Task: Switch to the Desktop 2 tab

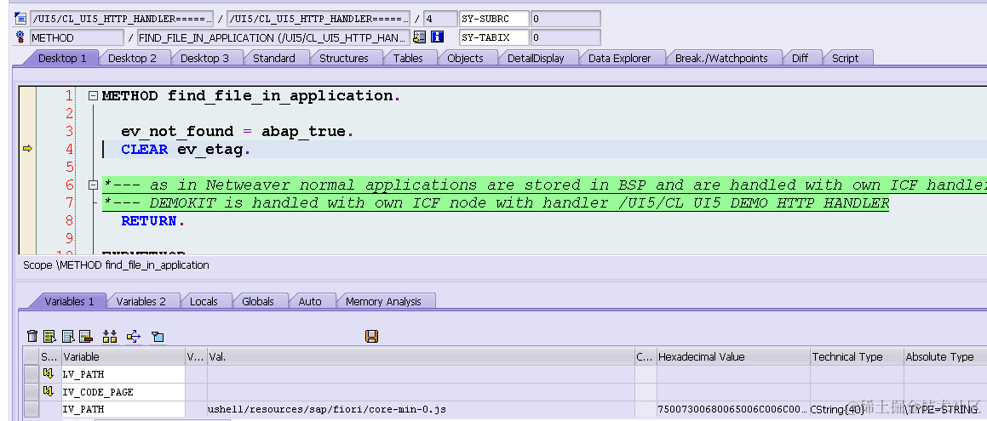Action: pos(132,58)
